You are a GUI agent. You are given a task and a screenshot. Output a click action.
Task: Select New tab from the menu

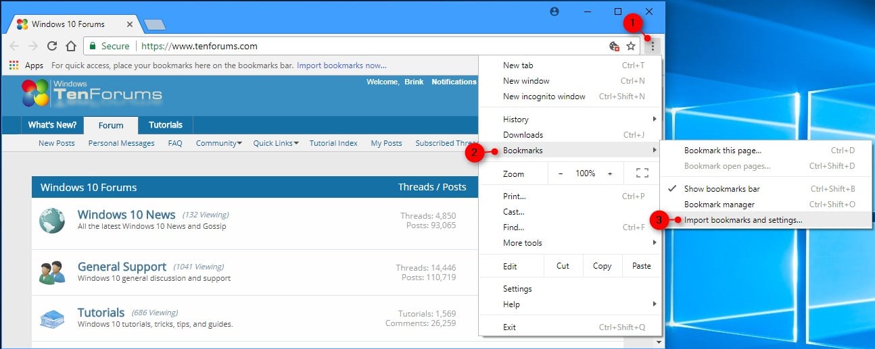click(x=570, y=65)
